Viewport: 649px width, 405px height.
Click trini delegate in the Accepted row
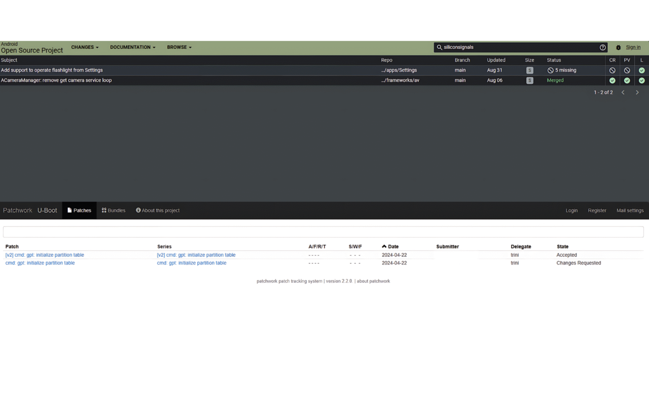pos(514,255)
